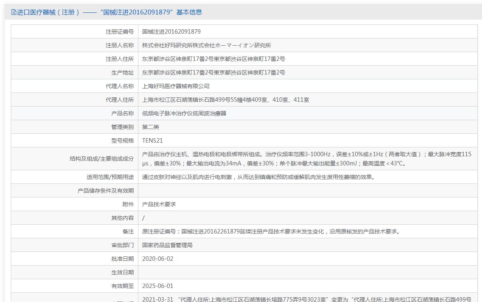
Task: Click the approval date 2020-06-02
Action: pyautogui.click(x=158, y=259)
